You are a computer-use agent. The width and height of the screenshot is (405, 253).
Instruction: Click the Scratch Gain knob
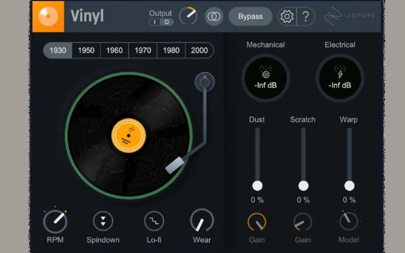point(303,222)
